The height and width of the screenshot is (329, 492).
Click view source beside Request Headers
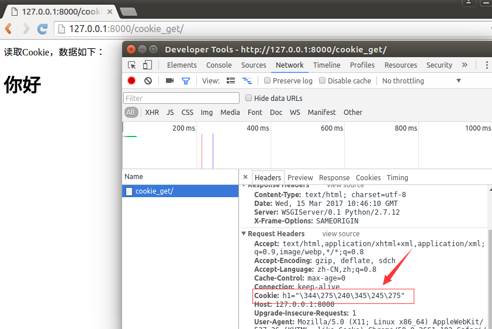click(342, 234)
